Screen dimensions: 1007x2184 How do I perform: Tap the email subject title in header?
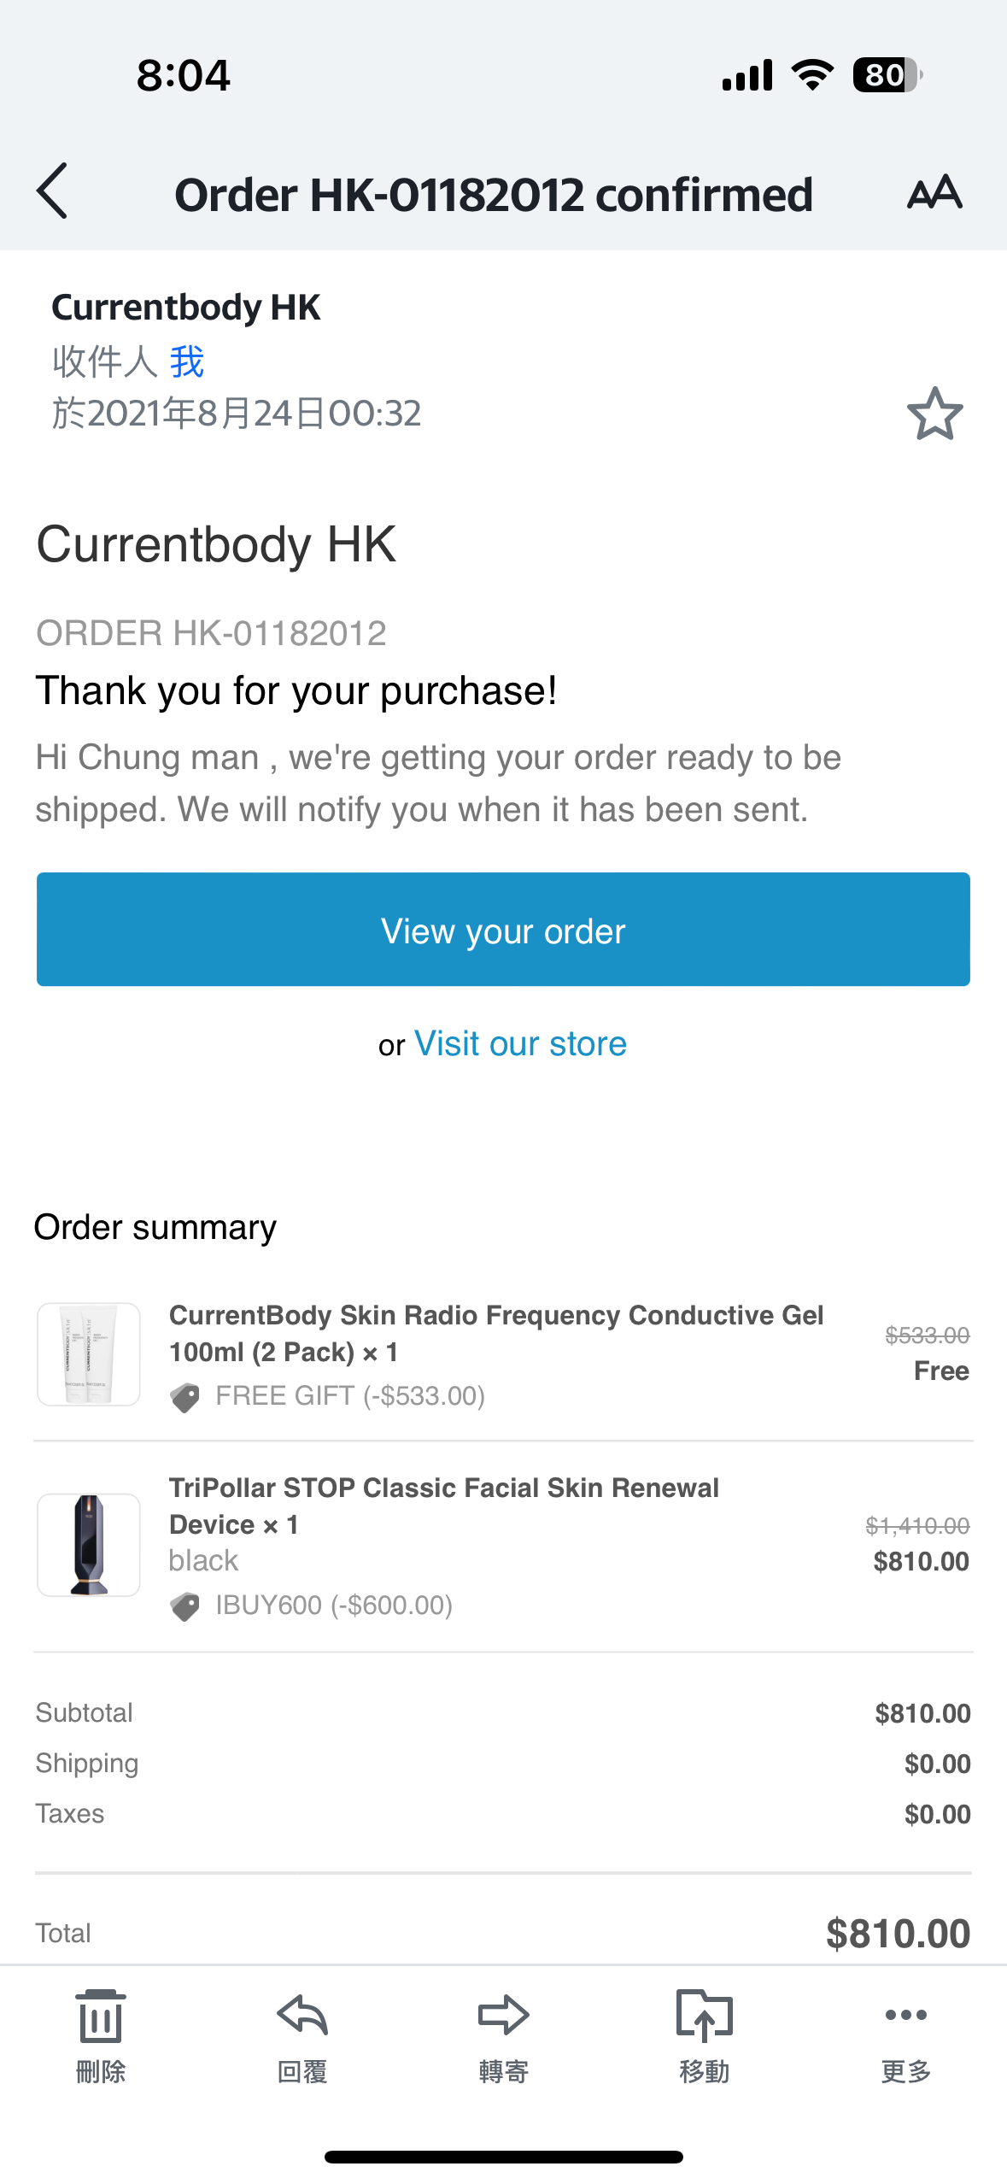click(x=494, y=195)
